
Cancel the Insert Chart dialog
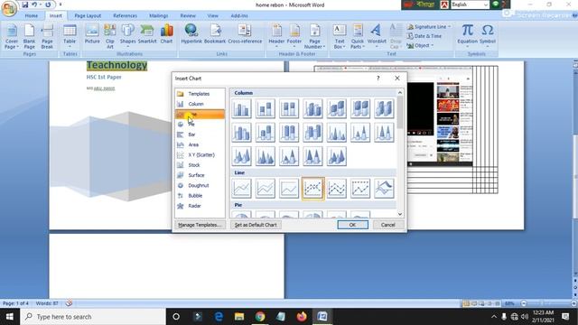[387, 225]
